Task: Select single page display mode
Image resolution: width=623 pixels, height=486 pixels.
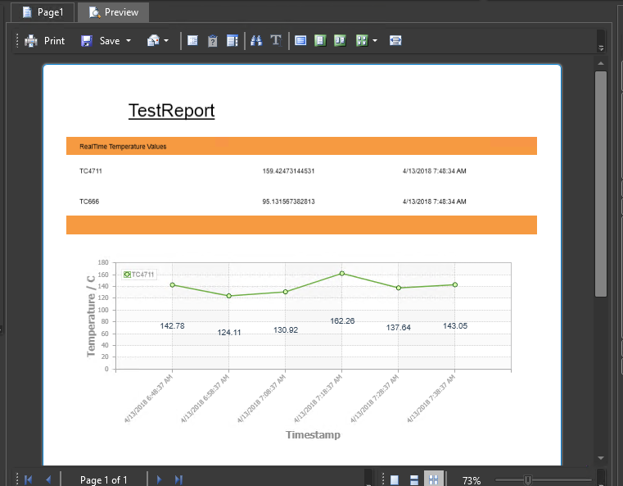Action: [x=394, y=480]
